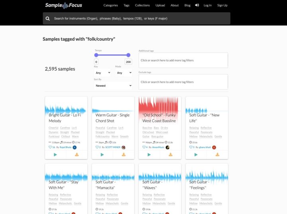Play the Old School Funky Bassline sample

tap(149, 155)
